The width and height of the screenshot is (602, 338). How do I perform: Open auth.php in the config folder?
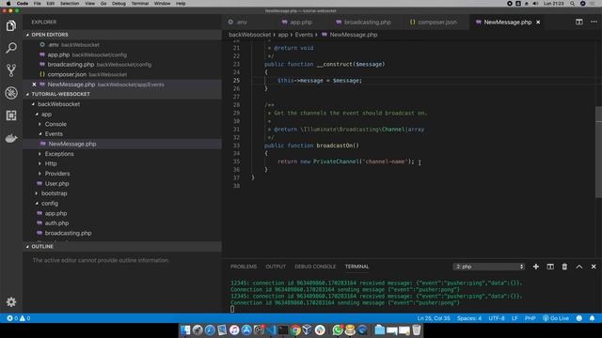pyautogui.click(x=56, y=223)
